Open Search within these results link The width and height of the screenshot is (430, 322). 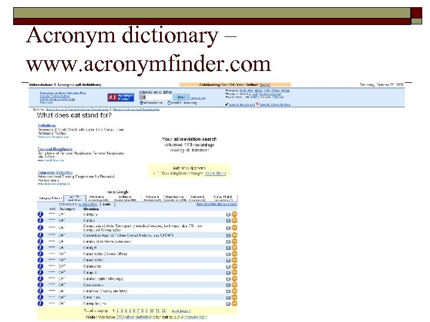(x=217, y=204)
